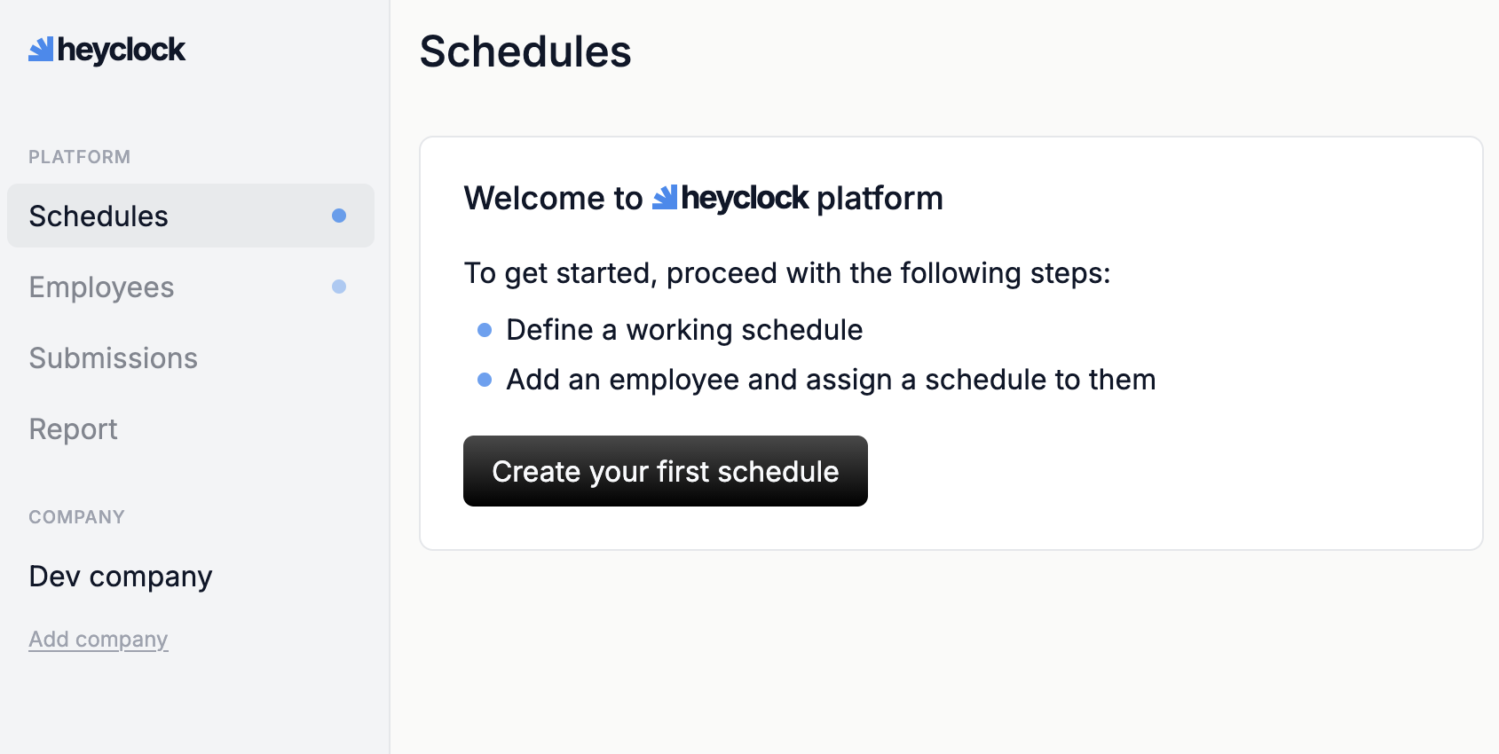Click the To get started instruction text
The width and height of the screenshot is (1499, 754).
(786, 273)
